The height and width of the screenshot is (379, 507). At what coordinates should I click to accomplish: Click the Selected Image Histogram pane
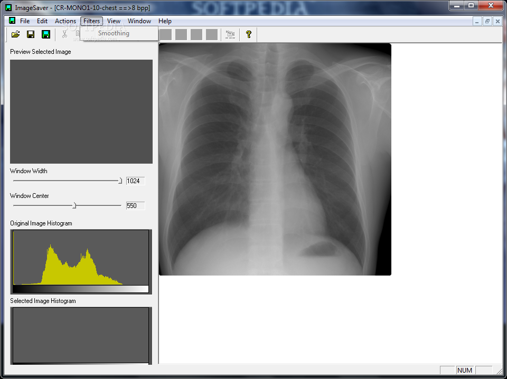[x=81, y=336]
